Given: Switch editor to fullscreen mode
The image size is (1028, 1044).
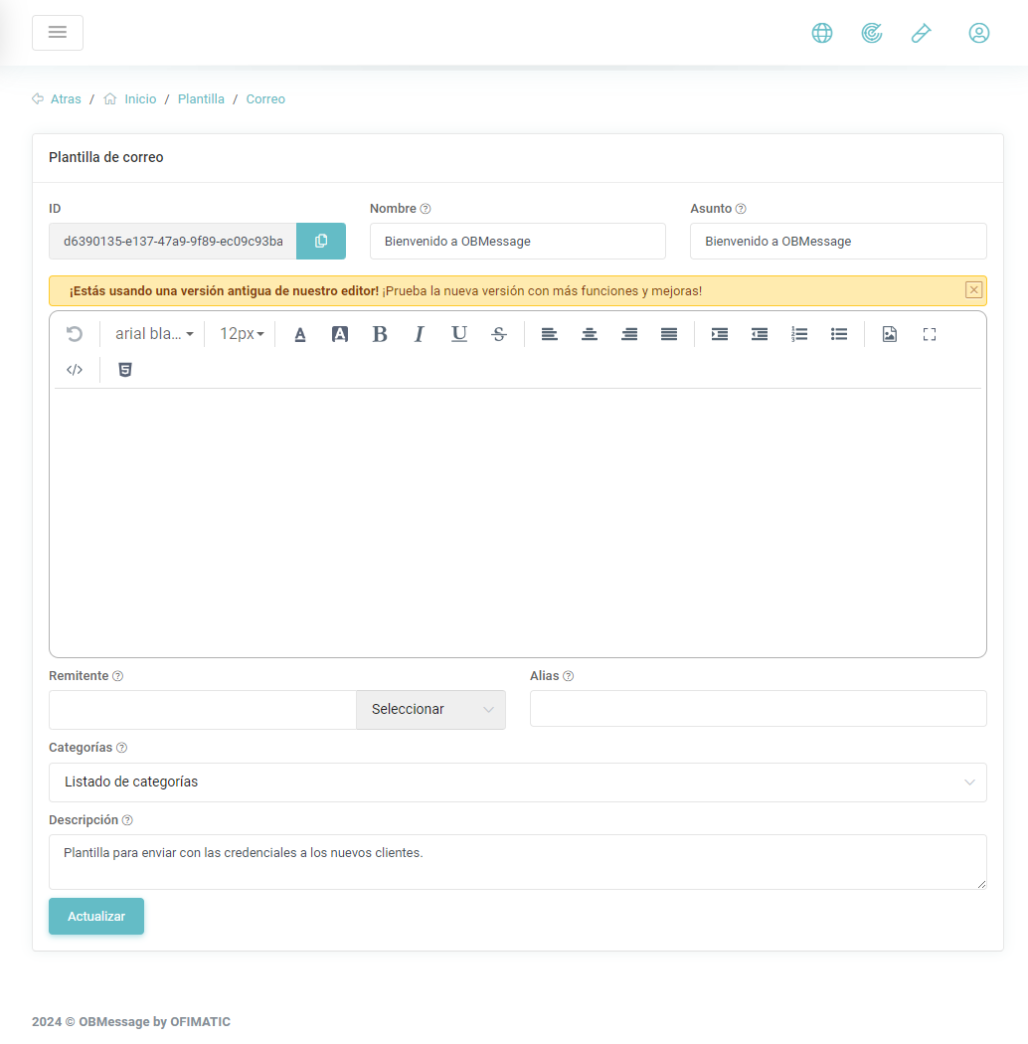Looking at the screenshot, I should coord(930,334).
